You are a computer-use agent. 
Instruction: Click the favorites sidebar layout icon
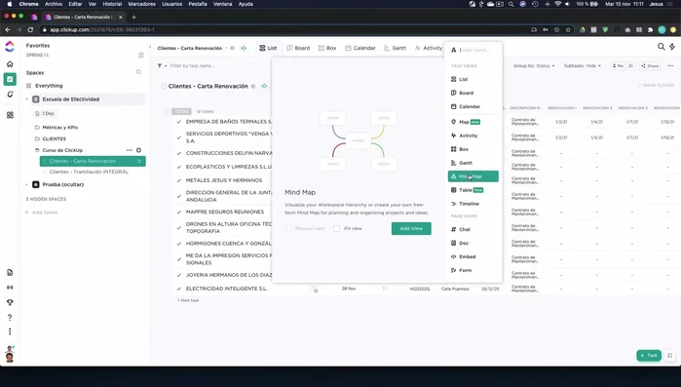pos(140,56)
